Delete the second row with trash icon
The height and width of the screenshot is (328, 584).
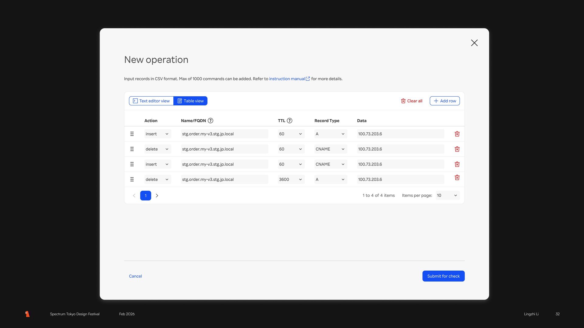pyautogui.click(x=457, y=149)
